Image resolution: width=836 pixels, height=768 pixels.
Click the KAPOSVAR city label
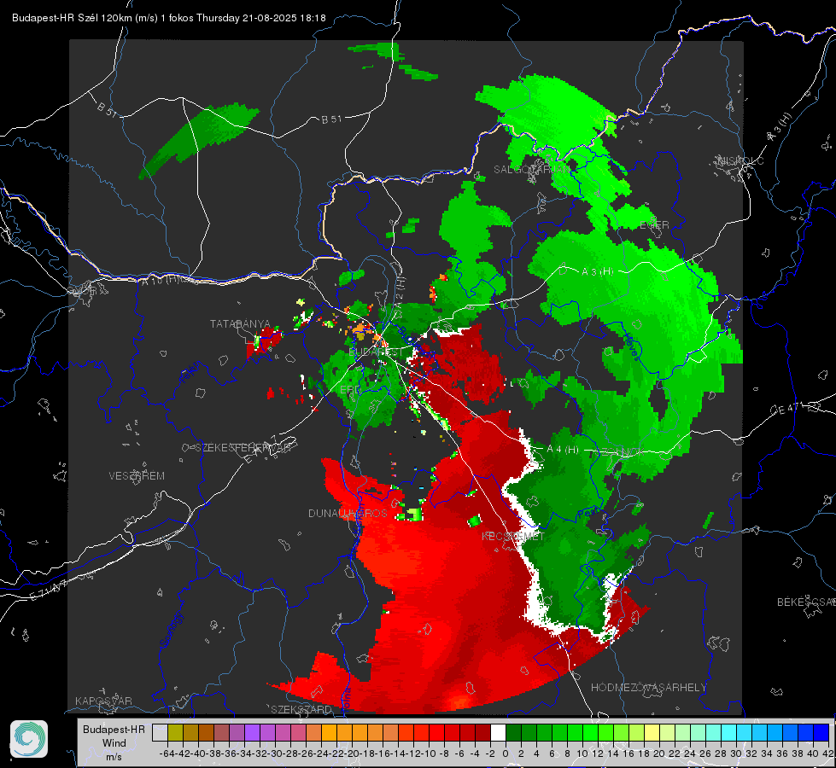(103, 701)
